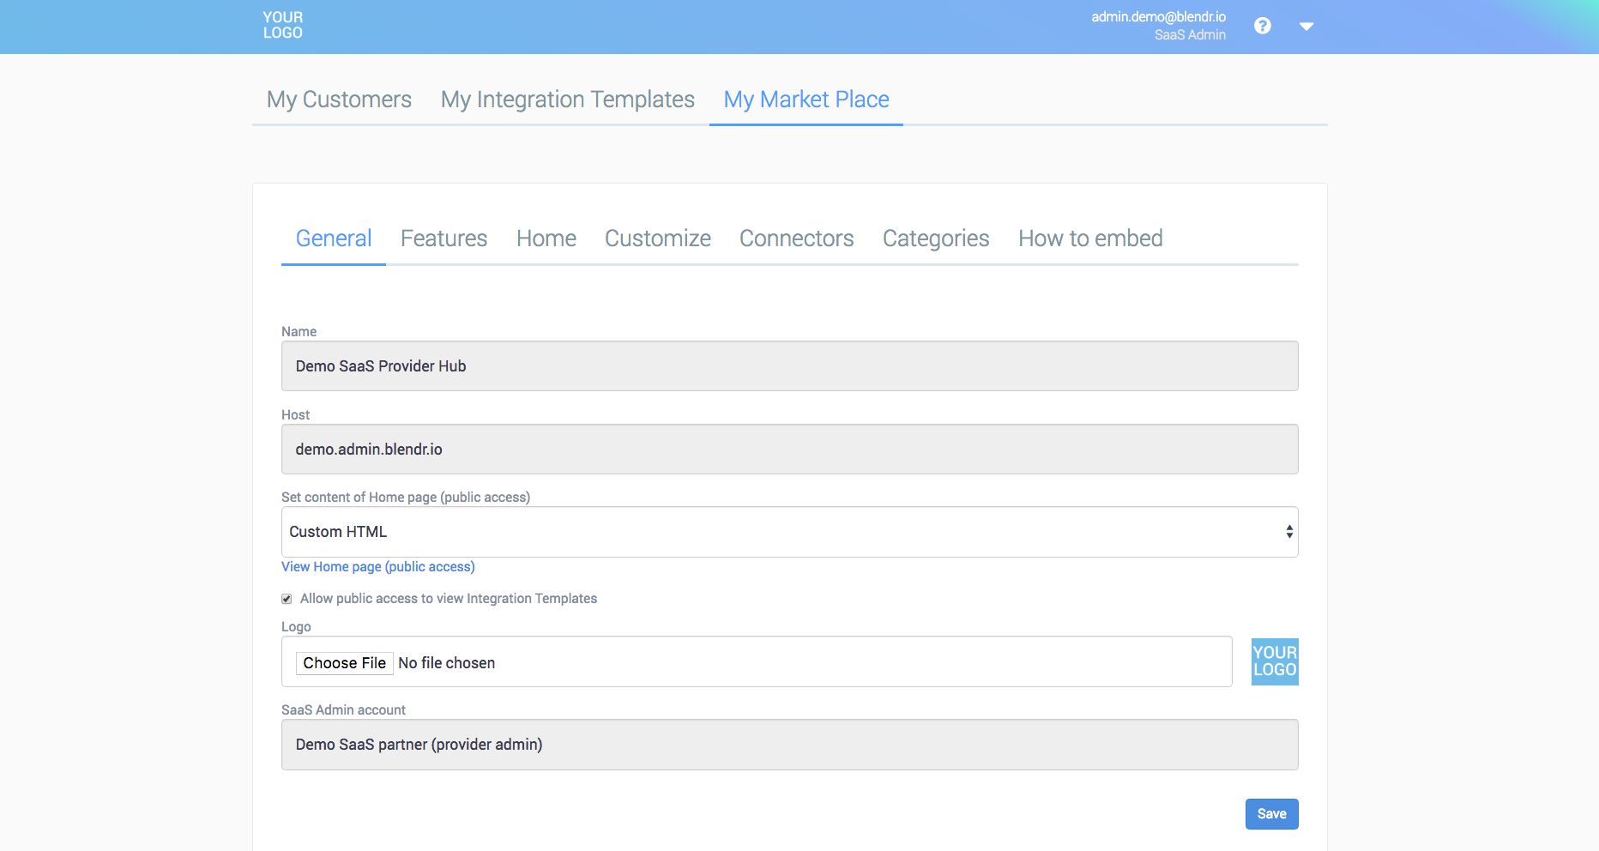This screenshot has height=851, width=1599.
Task: Open the Home page content dropdown
Action: [790, 532]
